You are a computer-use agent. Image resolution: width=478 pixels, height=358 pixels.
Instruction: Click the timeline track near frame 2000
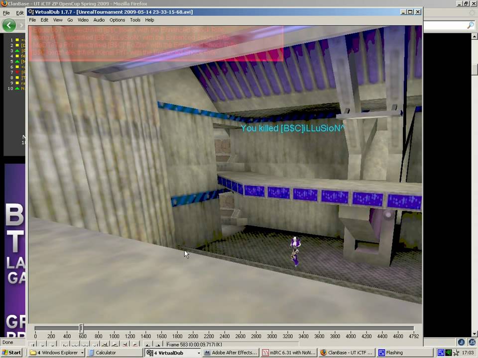(x=193, y=328)
